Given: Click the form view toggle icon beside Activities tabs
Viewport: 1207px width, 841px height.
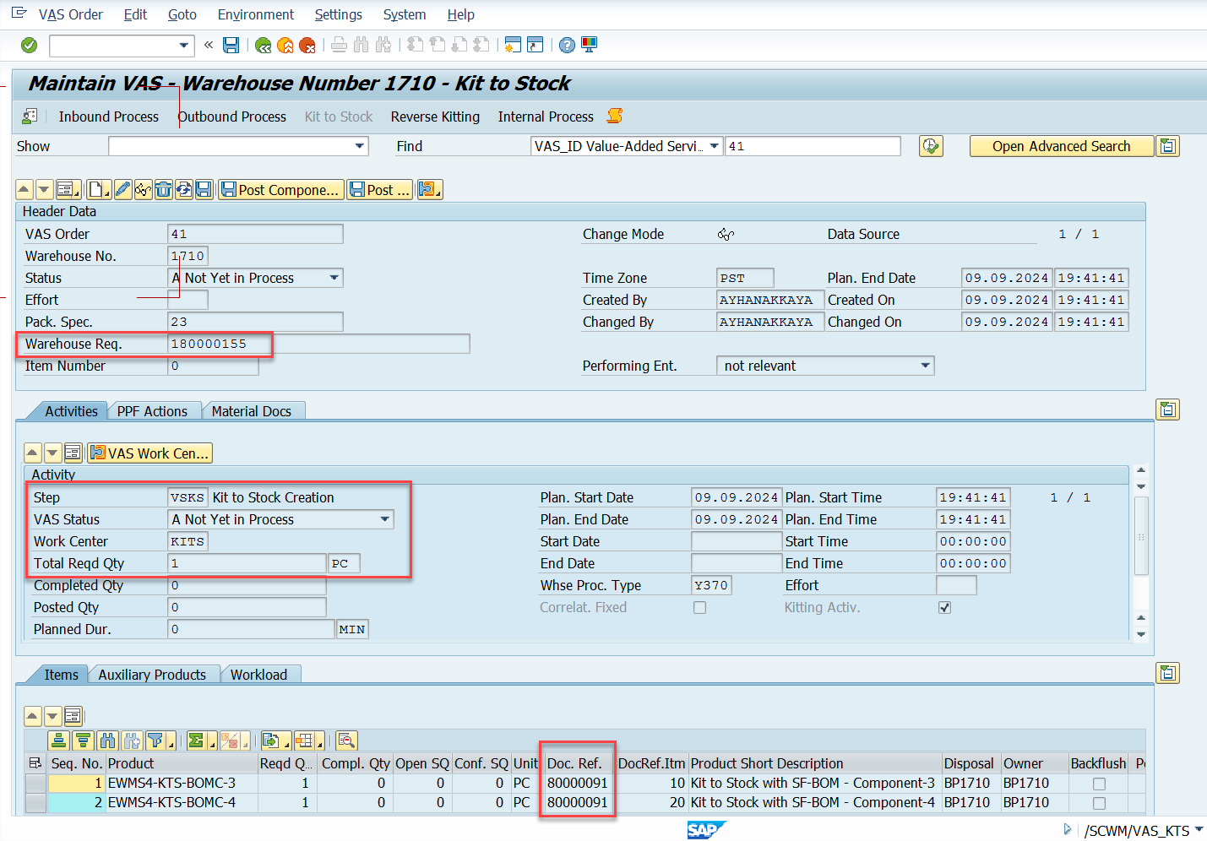Looking at the screenshot, I should click(x=1167, y=410).
